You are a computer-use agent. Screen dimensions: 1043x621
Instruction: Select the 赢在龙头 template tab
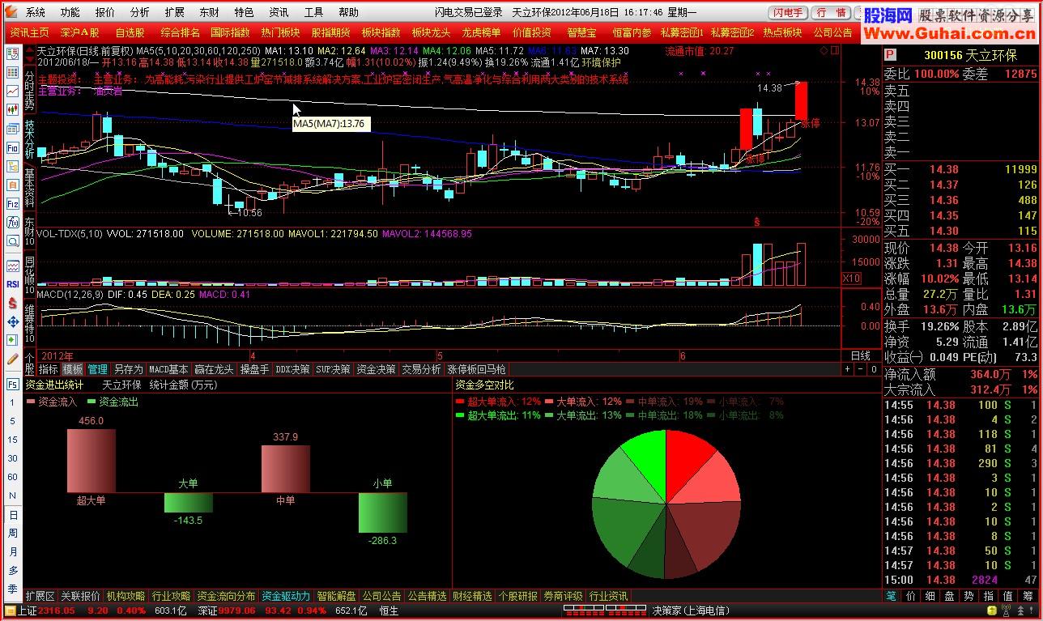point(215,369)
